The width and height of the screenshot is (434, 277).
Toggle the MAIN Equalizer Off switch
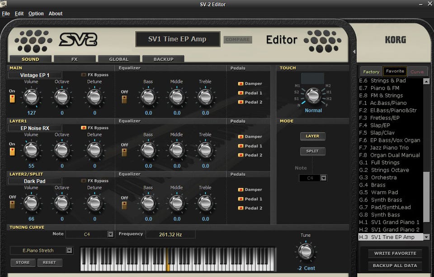coord(124,100)
